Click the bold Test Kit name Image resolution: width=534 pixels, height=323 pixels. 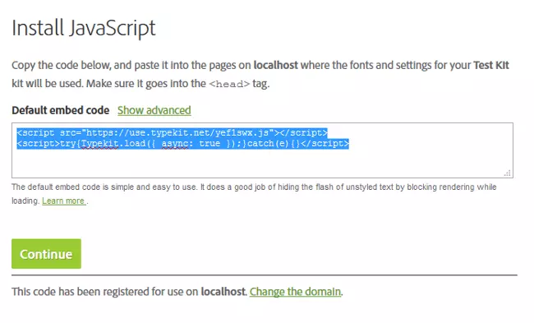coord(491,65)
